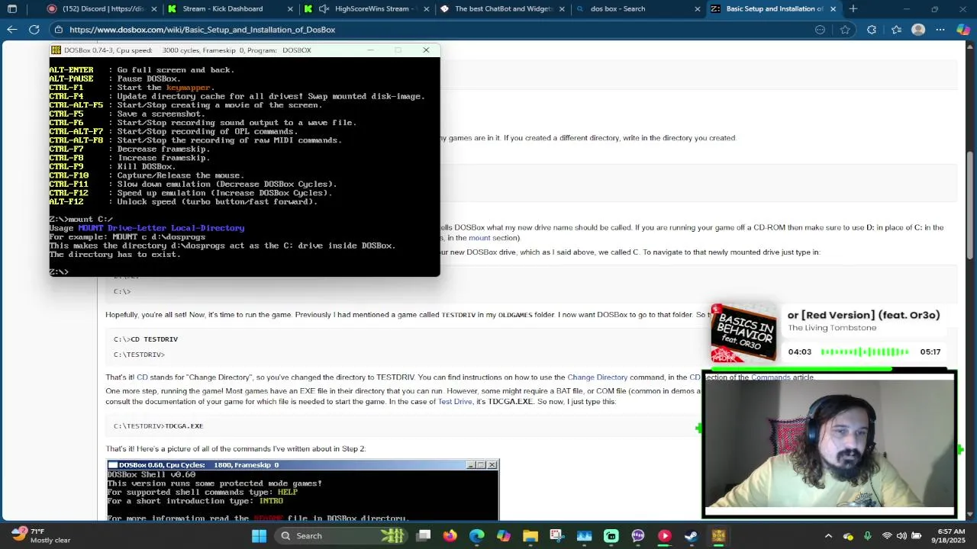Open the browser settings ellipsis menu
This screenshot has height=549, width=977.
click(x=940, y=30)
